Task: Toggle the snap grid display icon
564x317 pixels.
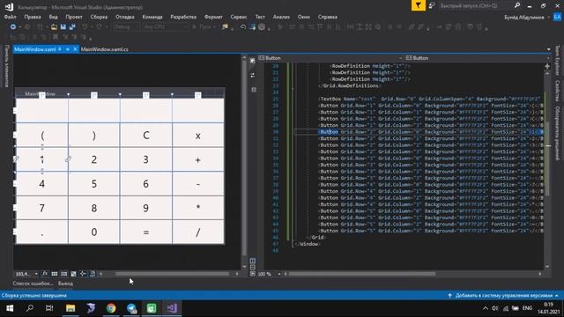Action: pyautogui.click(x=55, y=274)
